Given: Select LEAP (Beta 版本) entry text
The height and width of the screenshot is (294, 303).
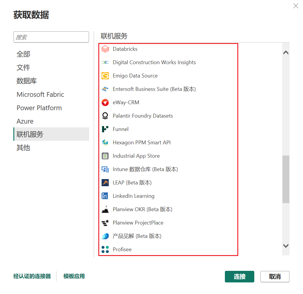Looking at the screenshot, I should click(x=132, y=183).
